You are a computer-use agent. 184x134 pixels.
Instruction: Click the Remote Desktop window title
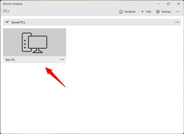(x=13, y=4)
